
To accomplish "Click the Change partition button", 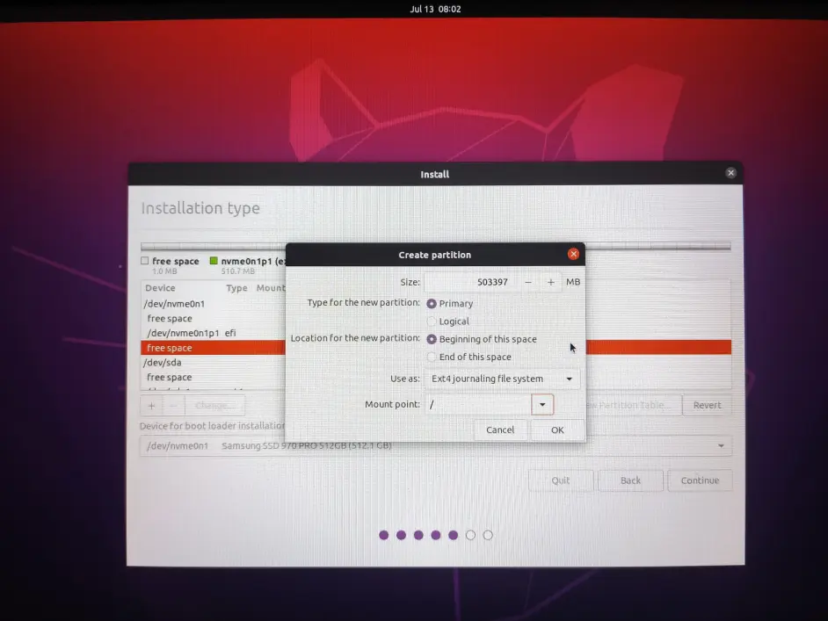I will (214, 406).
